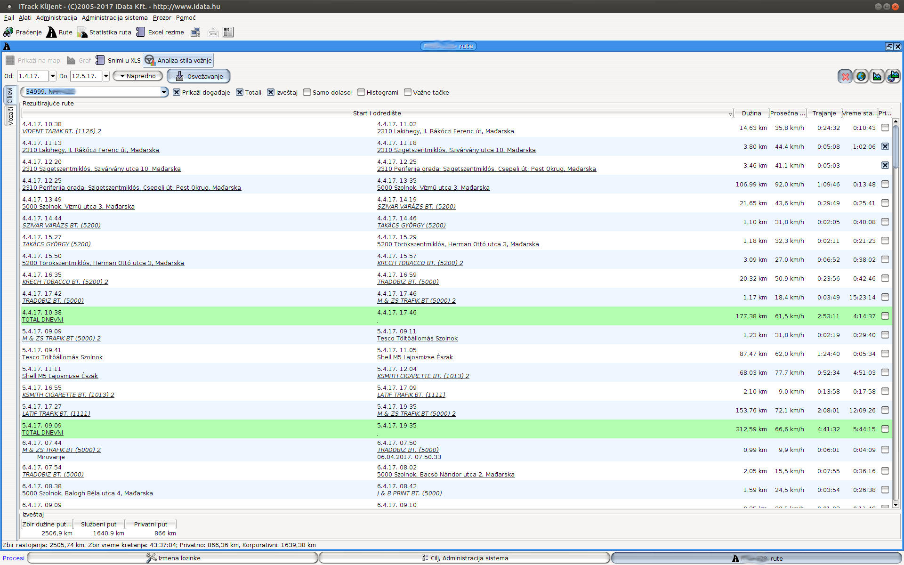904x565 pixels.
Task: Open the vehicle 34999 selection combo box
Action: tap(164, 92)
